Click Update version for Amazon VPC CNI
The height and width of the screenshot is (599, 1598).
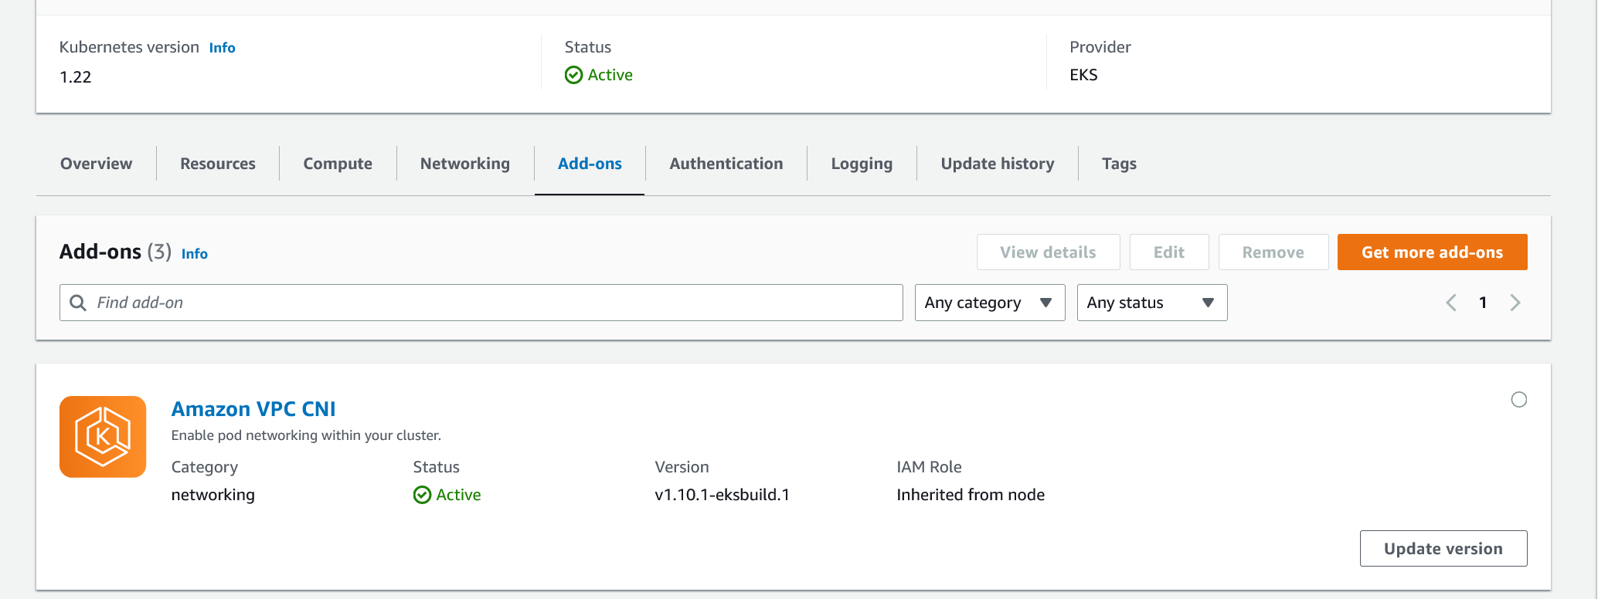[x=1443, y=549]
